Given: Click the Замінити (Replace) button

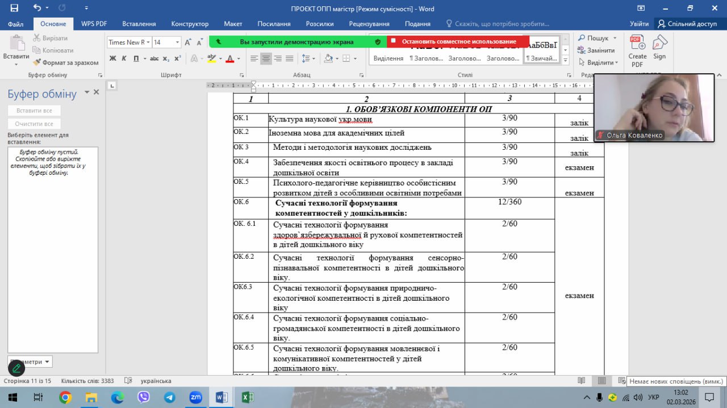Looking at the screenshot, I should point(596,50).
